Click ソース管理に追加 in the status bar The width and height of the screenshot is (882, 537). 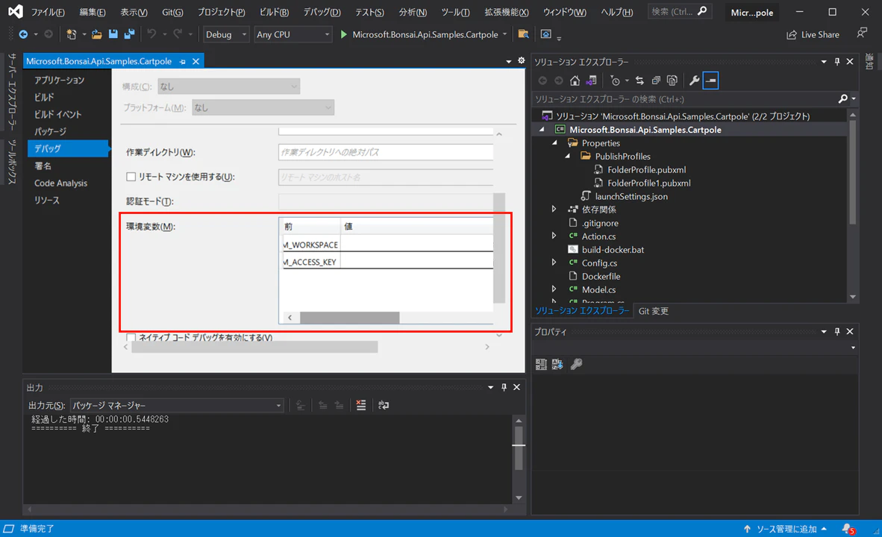(x=785, y=529)
